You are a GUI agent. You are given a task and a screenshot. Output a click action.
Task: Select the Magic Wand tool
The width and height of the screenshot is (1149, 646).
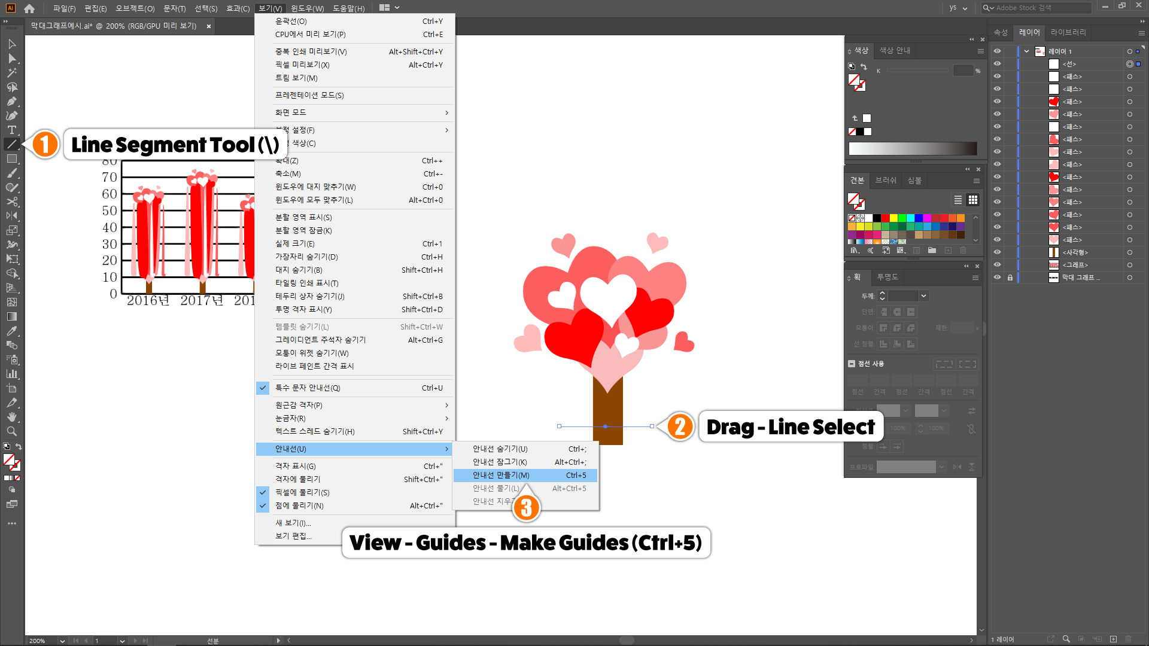pyautogui.click(x=12, y=73)
